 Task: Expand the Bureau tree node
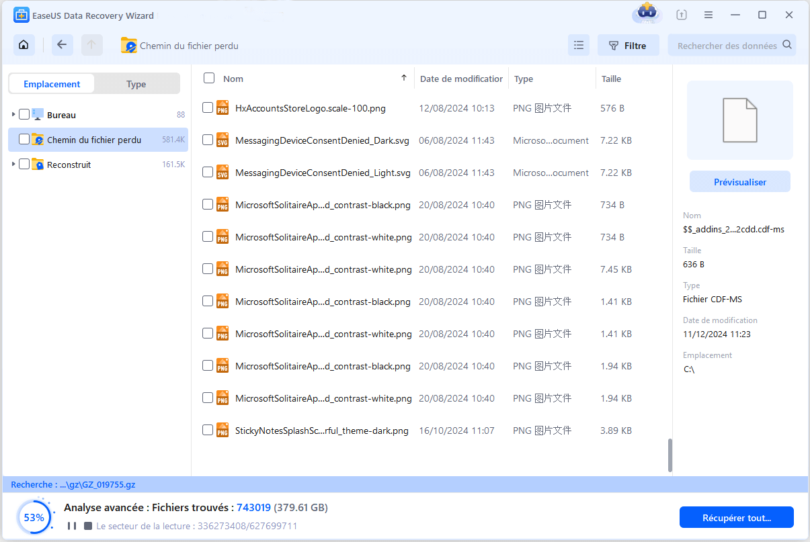tap(13, 115)
